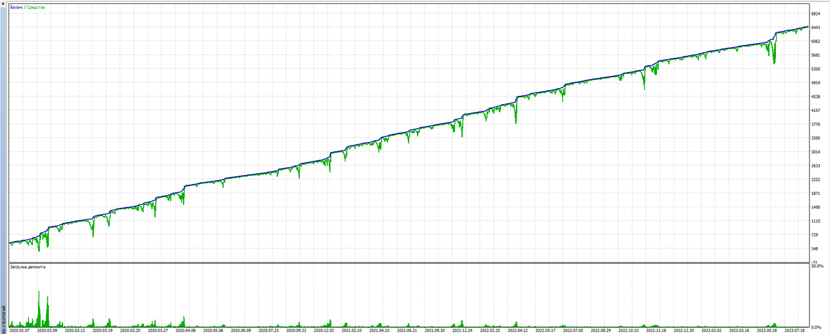Click the 2633 y-axis value
This screenshot has width=830, height=334.
(x=816, y=166)
